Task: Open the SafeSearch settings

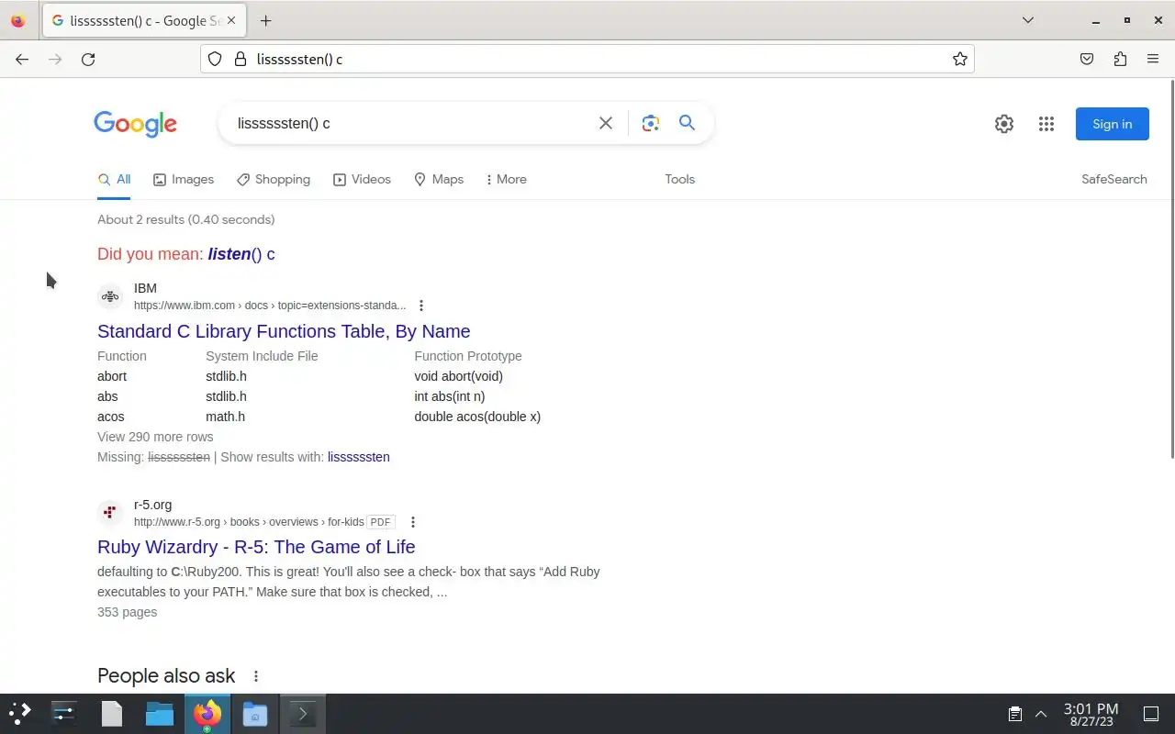Action: (1114, 179)
